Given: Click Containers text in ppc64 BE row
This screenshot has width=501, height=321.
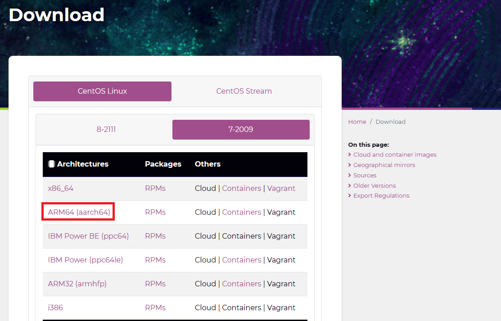Looking at the screenshot, I should [242, 236].
